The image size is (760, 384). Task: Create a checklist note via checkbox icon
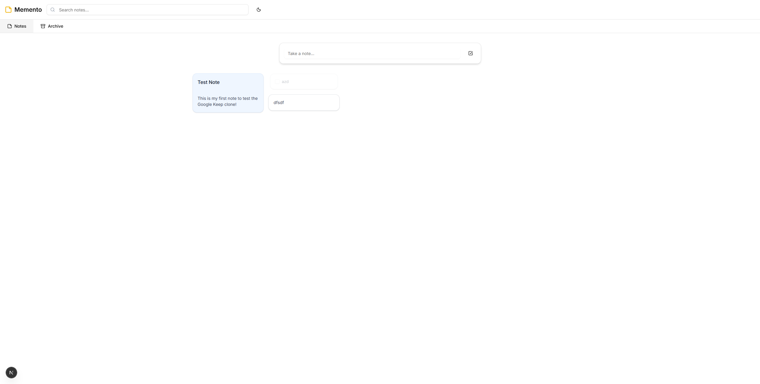tap(470, 53)
